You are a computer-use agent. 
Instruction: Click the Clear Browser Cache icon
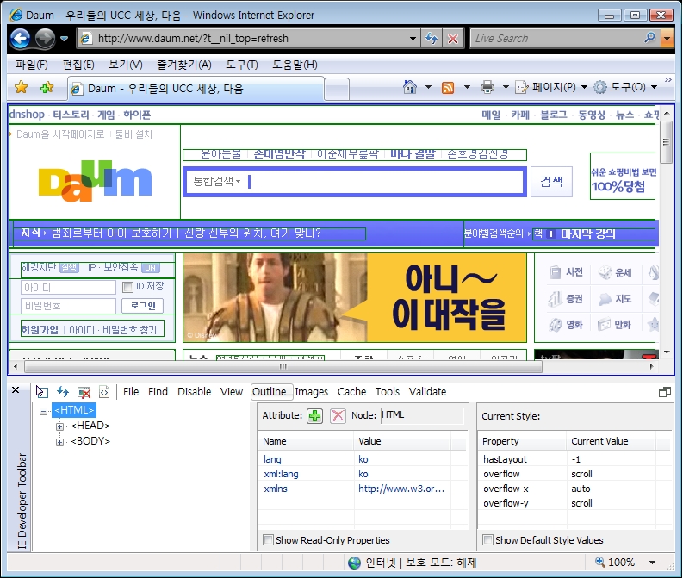[x=84, y=392]
